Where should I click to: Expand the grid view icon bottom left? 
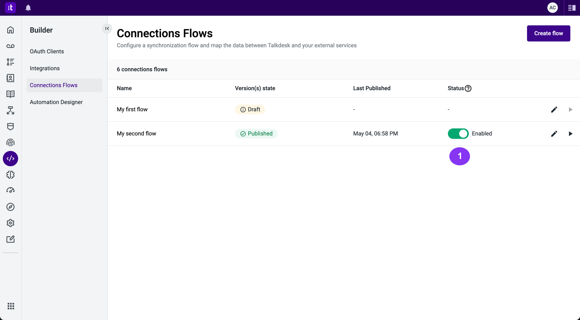(11, 306)
